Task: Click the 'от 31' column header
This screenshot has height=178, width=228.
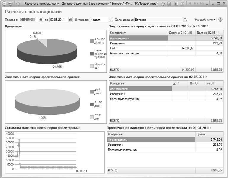Action: (214, 83)
